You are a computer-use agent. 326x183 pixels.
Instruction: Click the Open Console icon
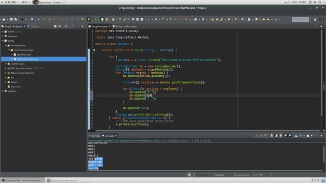coord(308,136)
